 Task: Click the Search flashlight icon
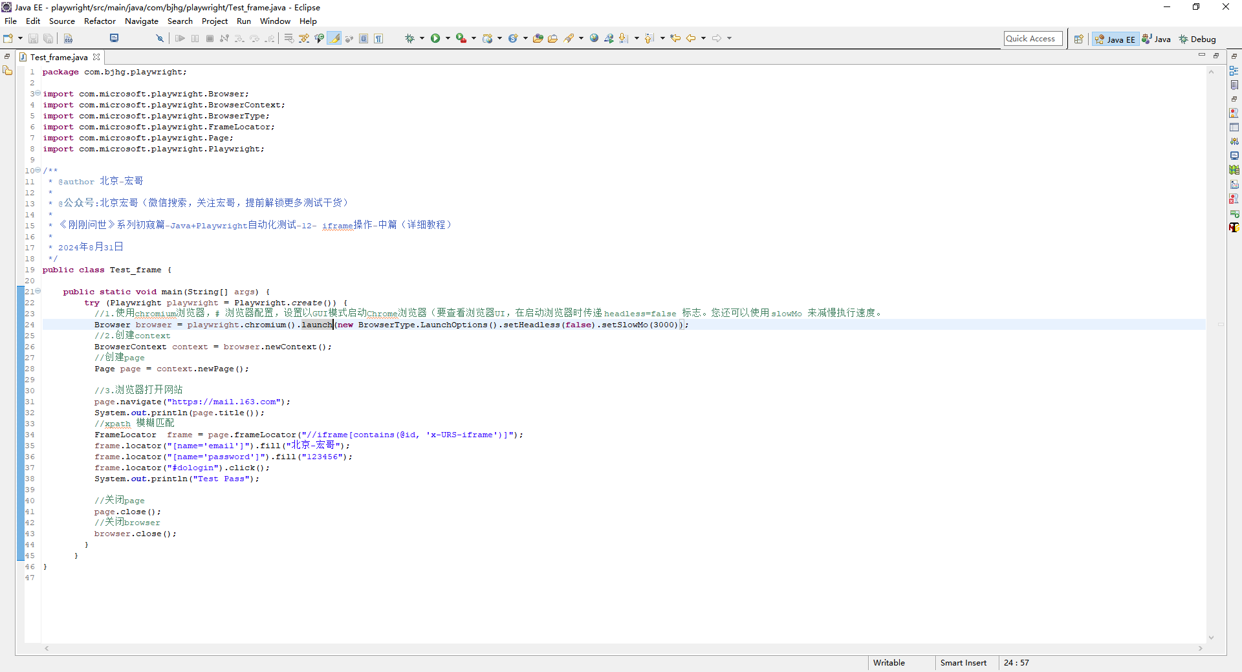(x=569, y=39)
